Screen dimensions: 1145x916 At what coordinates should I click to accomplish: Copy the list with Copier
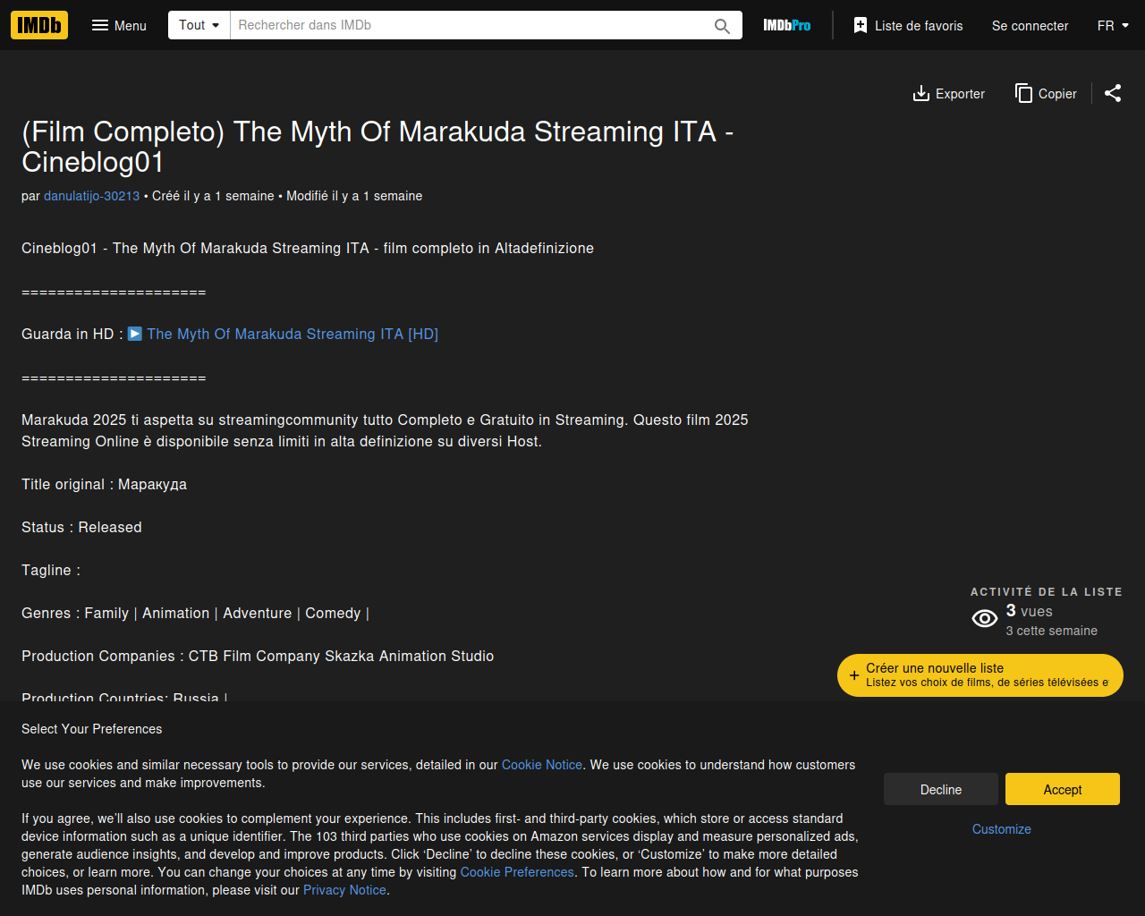click(x=1046, y=93)
